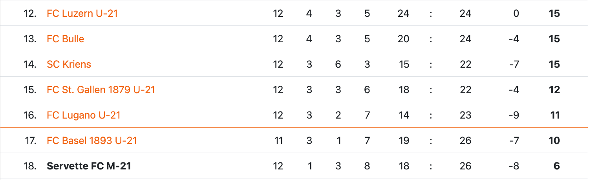Open the FC Luzern U-21 team link
Image resolution: width=589 pixels, height=180 pixels.
(x=82, y=13)
